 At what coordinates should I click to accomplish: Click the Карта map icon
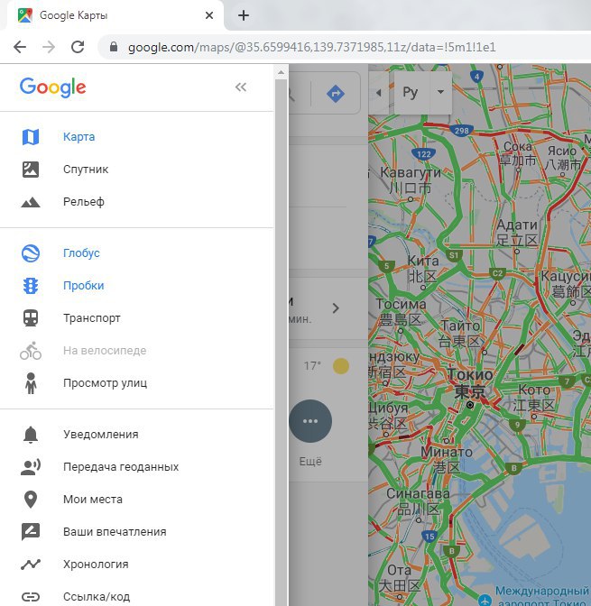click(31, 137)
